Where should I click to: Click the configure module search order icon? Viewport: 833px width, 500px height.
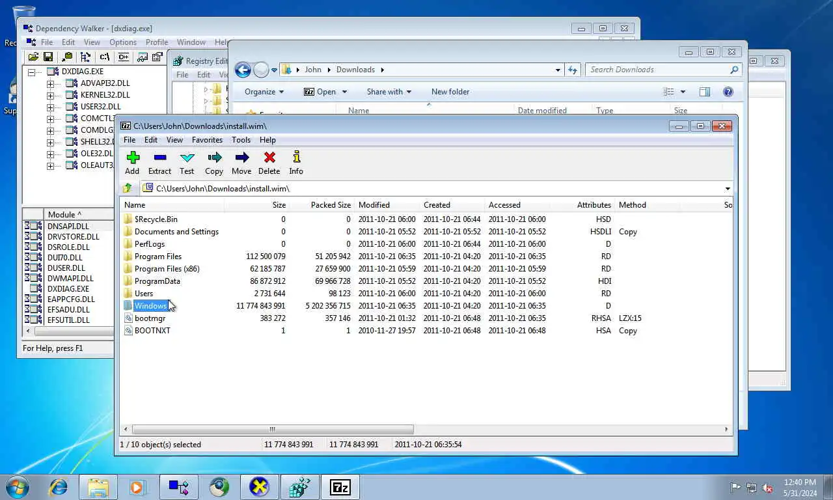(157, 57)
